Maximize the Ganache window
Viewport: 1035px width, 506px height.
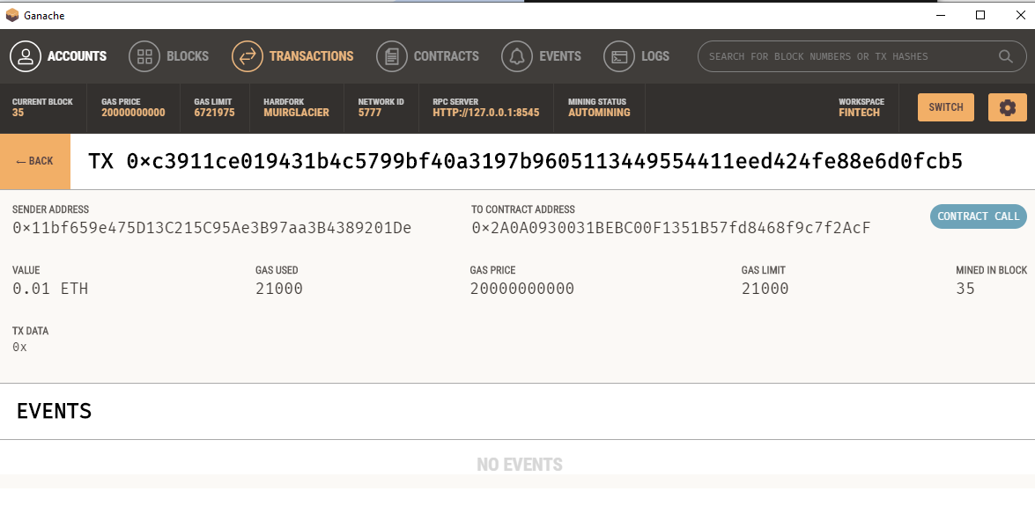pos(980,15)
